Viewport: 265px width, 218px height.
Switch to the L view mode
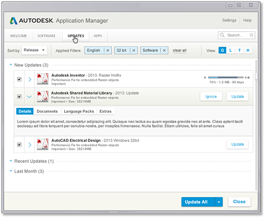[231, 50]
